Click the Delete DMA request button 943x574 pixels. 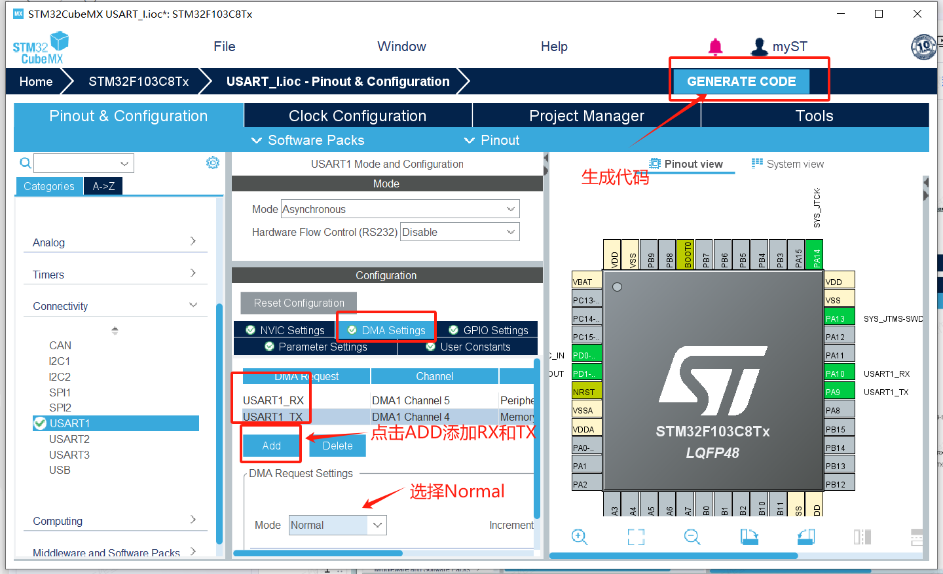(x=337, y=446)
